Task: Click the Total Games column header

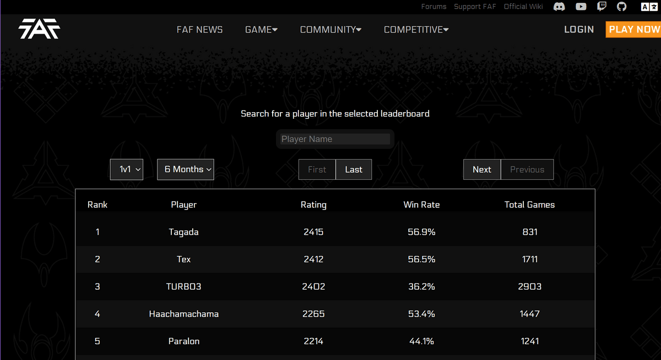Action: point(530,204)
